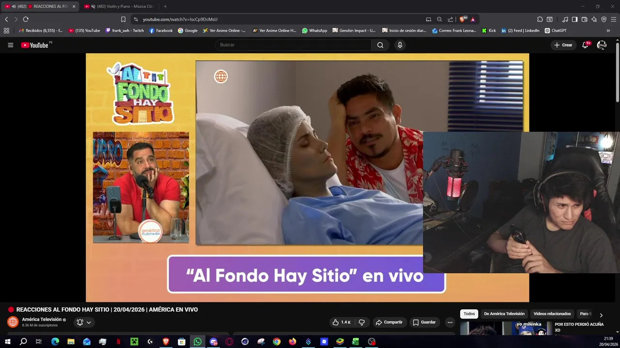
Task: Open the Brave Wallet icon
Action: 584,19
